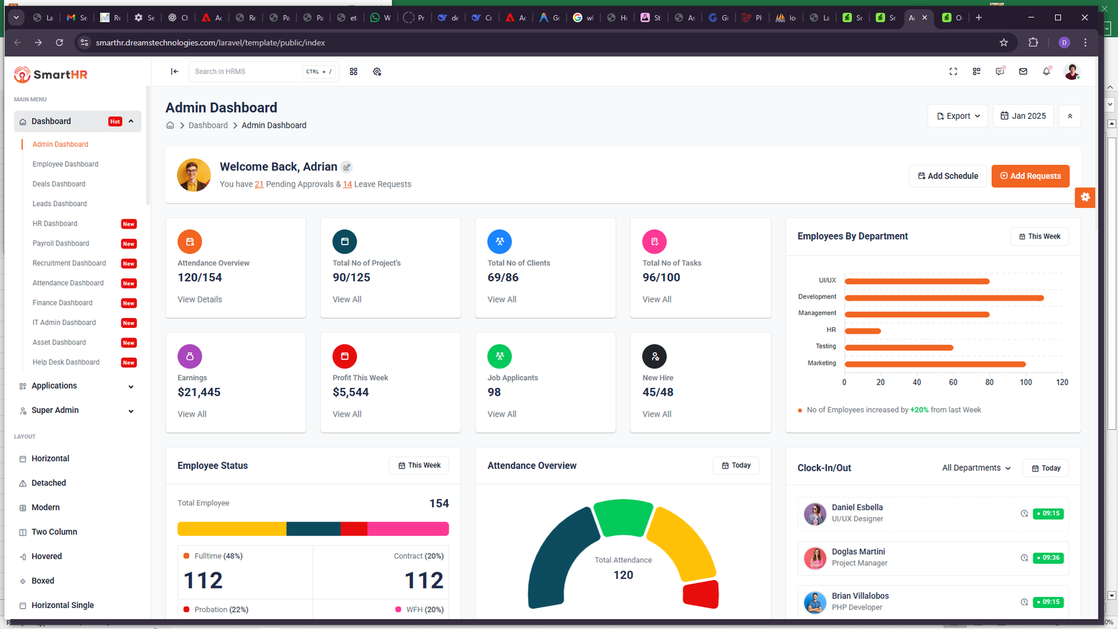
Task: Bookmark page with the star icon
Action: coord(1004,43)
